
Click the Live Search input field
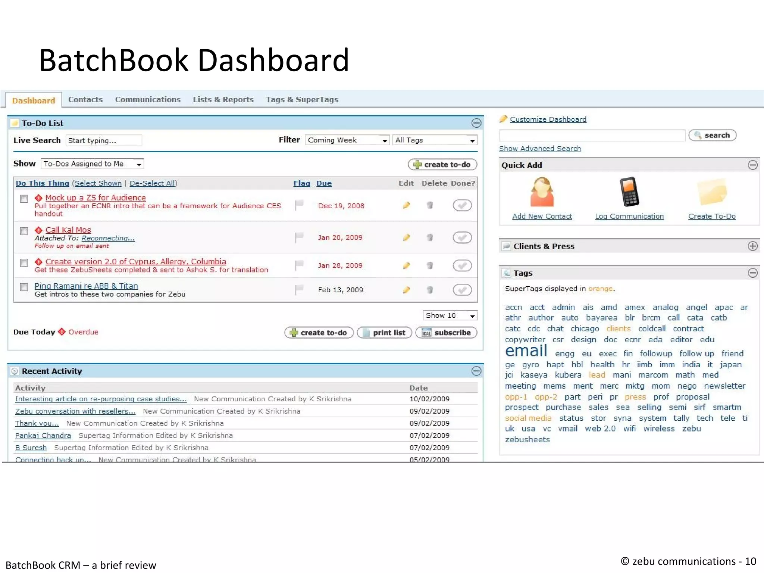click(104, 140)
